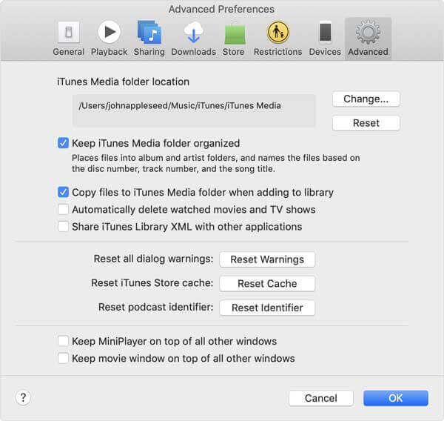Open Store preferences shopping bag icon
The height and width of the screenshot is (421, 444).
click(x=235, y=33)
